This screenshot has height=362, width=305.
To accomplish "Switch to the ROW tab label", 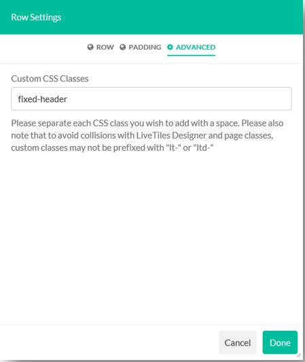I will tap(105, 47).
